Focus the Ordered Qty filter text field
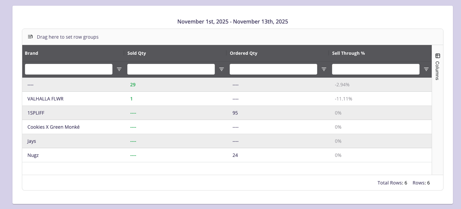Screen dimensions: 461x209 tap(273, 69)
